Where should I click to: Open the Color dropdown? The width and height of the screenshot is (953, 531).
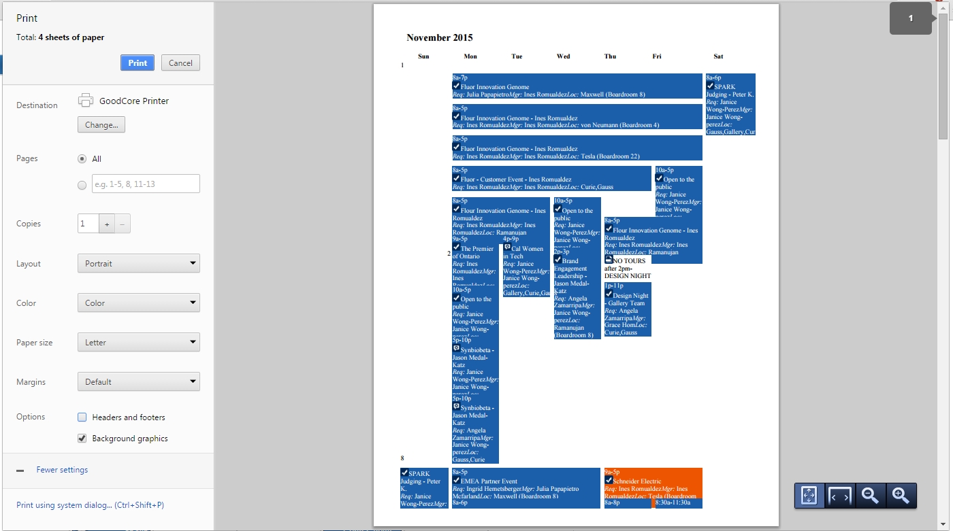tap(139, 303)
